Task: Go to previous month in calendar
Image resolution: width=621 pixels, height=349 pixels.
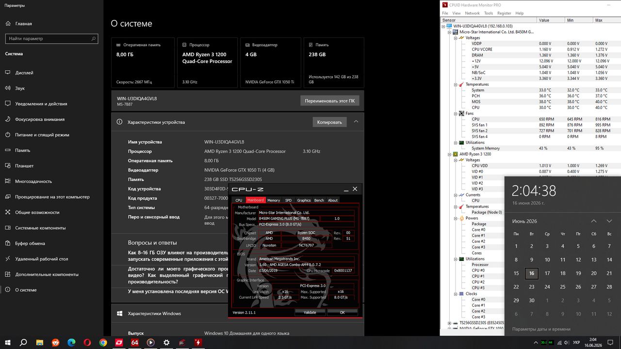Action: point(594,221)
